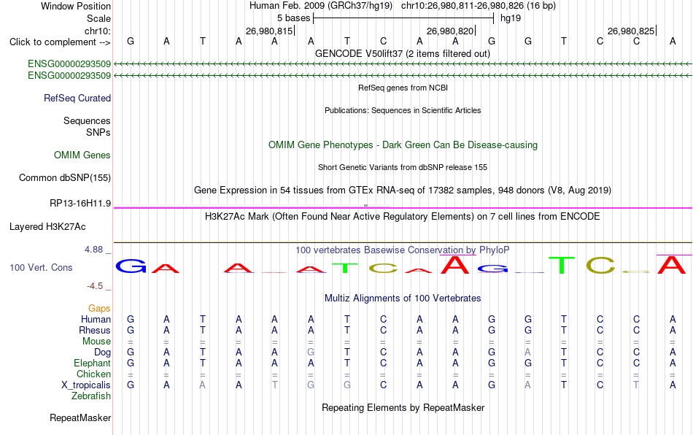693x435 pixels.
Task: Click '100 vertebrates Basewise Conservation by PhyloP' title
Action: pos(403,250)
